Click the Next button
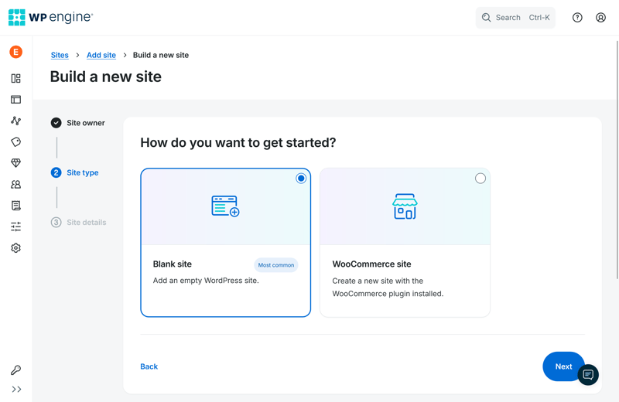 pos(563,366)
